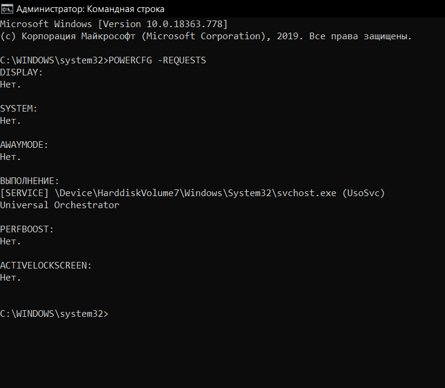The width and height of the screenshot is (445, 388).
Task: Click the PERFBOOST: heading
Action: click(x=27, y=229)
